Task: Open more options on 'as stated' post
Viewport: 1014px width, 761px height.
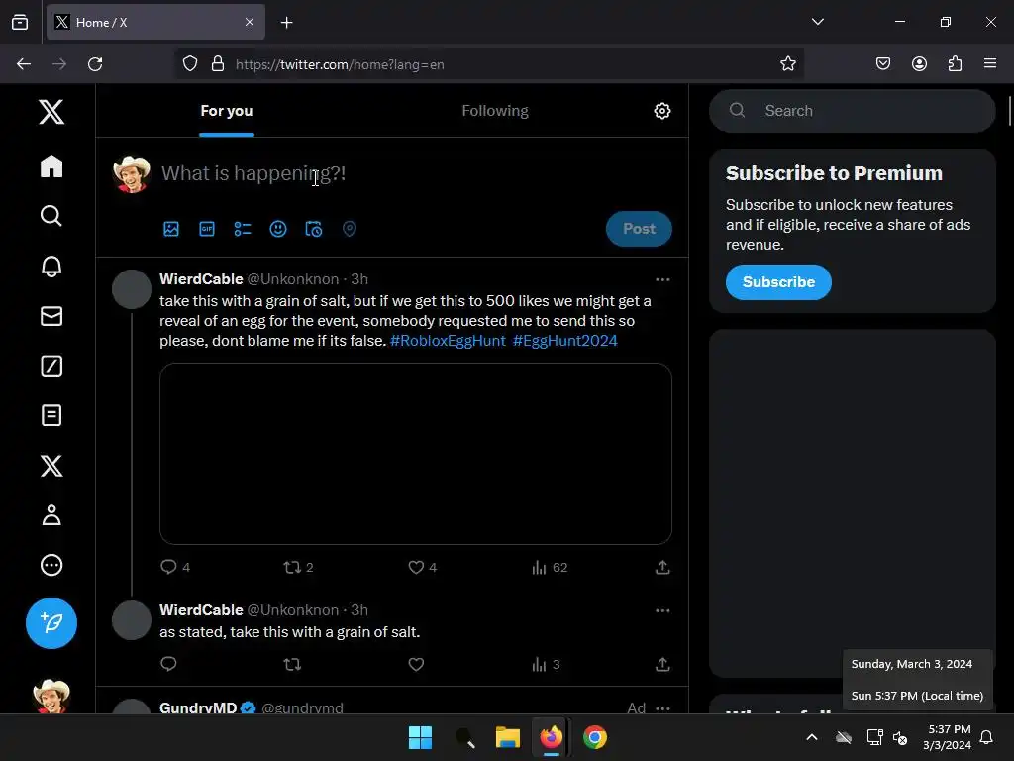Action: [x=662, y=610]
